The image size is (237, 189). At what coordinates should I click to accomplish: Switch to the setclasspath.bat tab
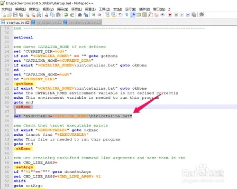tap(82, 22)
